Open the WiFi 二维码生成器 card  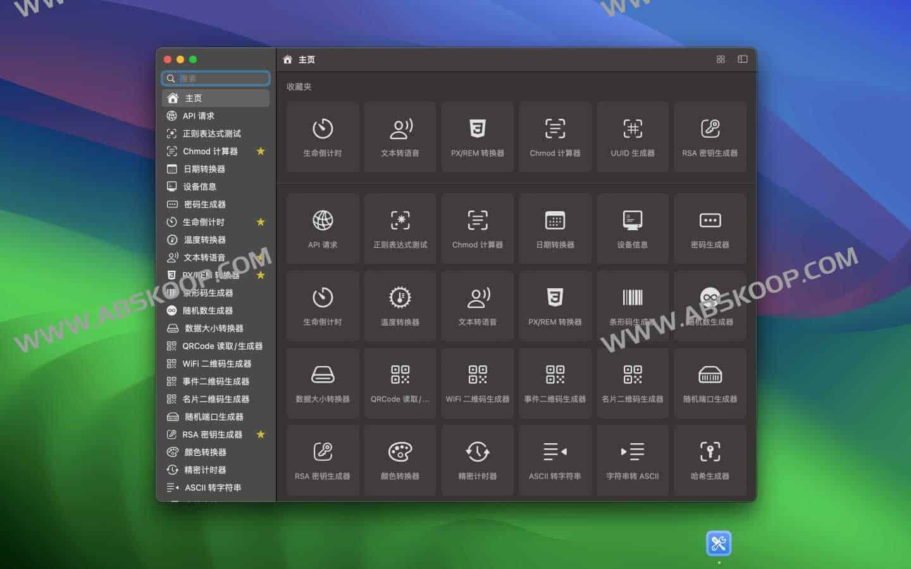[x=478, y=382]
